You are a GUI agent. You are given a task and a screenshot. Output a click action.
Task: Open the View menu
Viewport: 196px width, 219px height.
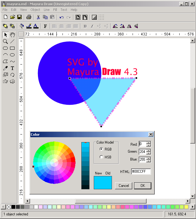pos(23,10)
